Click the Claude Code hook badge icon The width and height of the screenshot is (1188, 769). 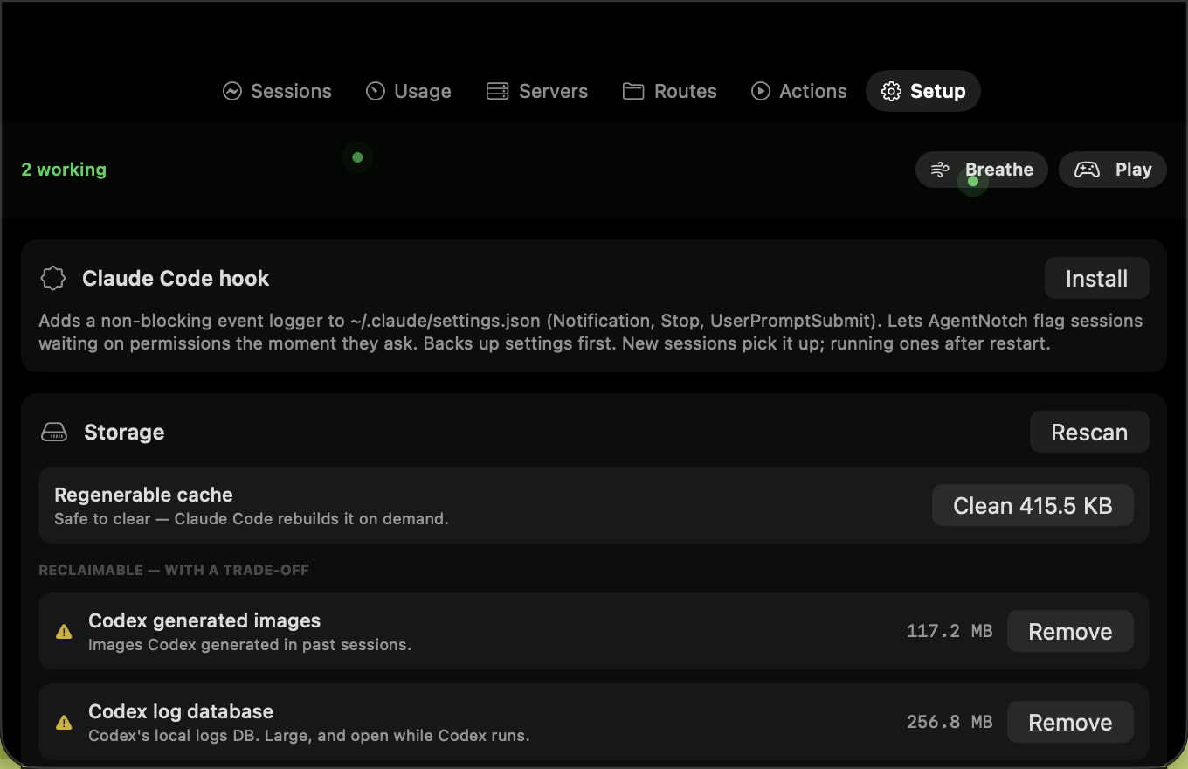pyautogui.click(x=53, y=279)
